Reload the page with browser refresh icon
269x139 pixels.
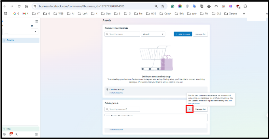[x=19, y=6]
